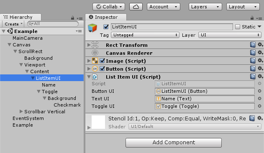Viewport: 264px width, 153px height.
Task: Open Rect Transform gear settings menu
Action: 260,45
